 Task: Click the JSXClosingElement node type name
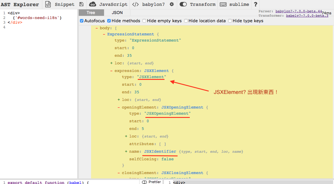click(x=182, y=173)
